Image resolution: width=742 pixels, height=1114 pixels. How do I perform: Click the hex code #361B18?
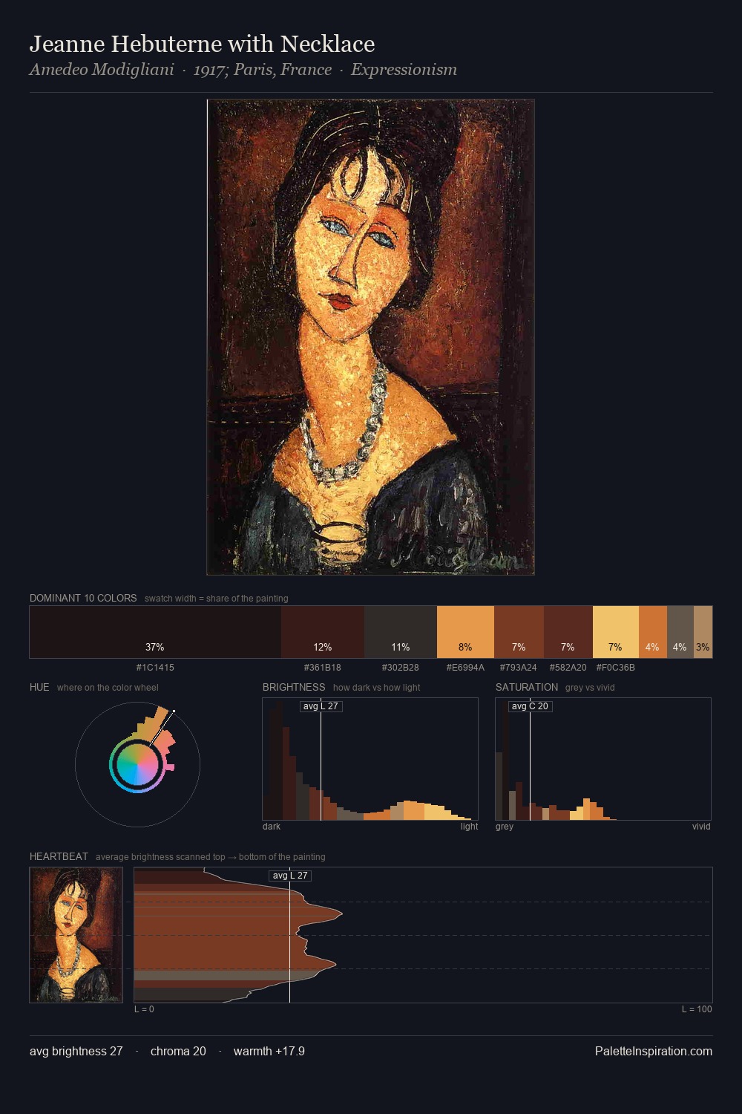point(323,668)
